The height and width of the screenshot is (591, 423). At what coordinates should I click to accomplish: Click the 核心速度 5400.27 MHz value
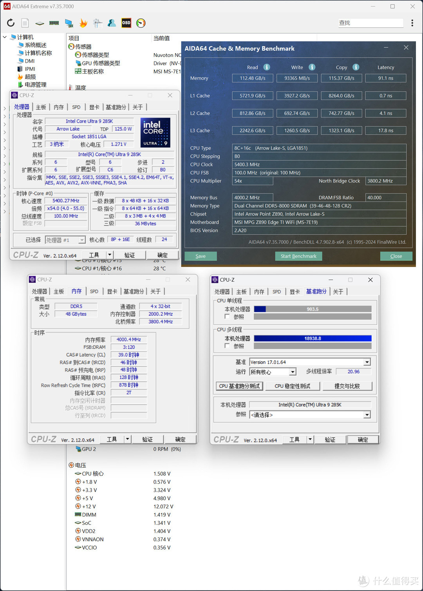pos(66,201)
